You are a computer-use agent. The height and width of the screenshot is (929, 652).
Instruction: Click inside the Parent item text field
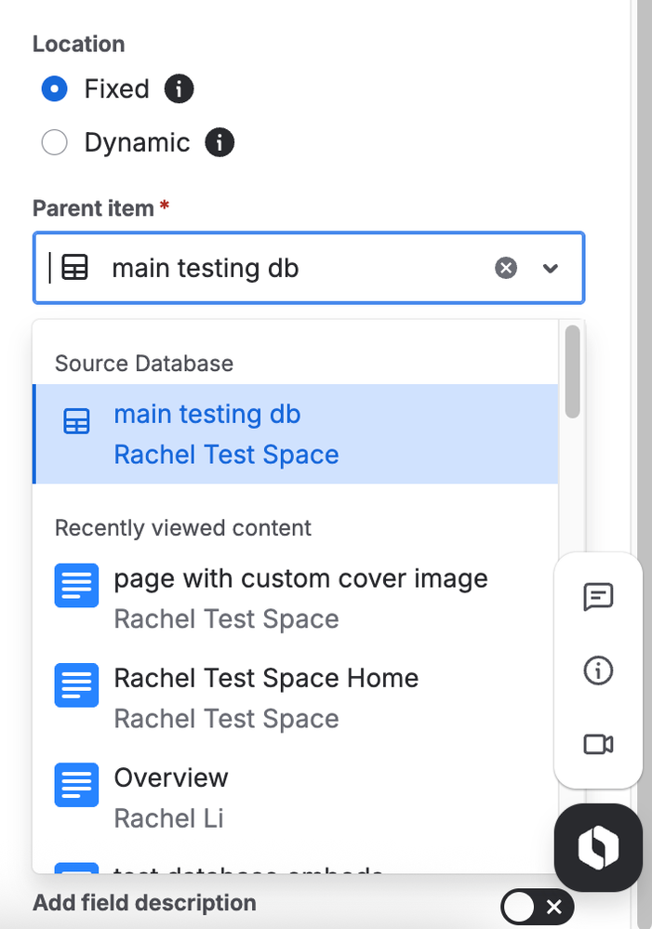click(298, 269)
